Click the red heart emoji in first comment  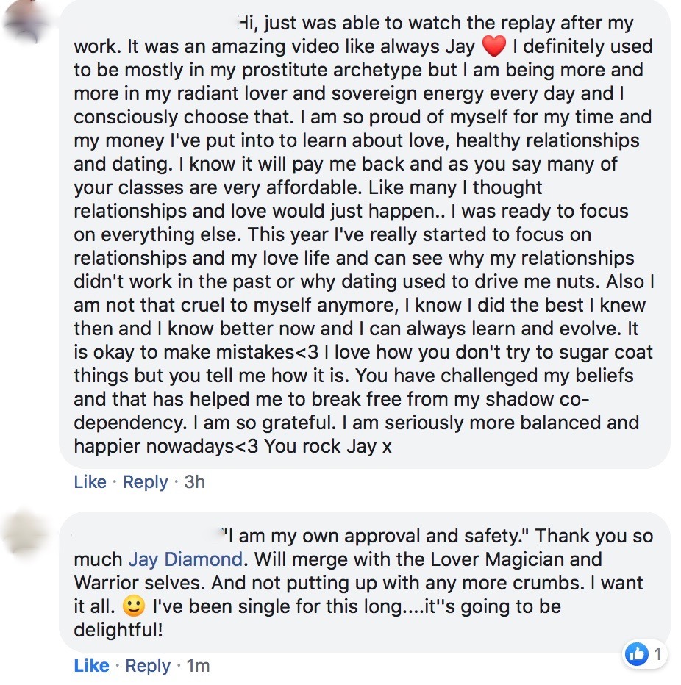[494, 48]
